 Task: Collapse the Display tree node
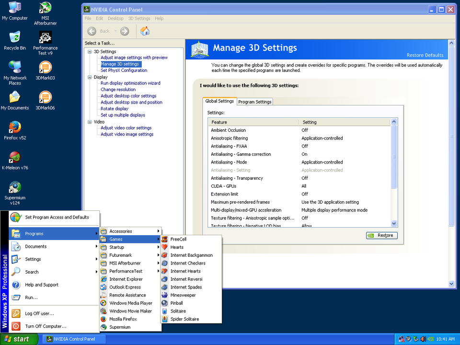(90, 77)
